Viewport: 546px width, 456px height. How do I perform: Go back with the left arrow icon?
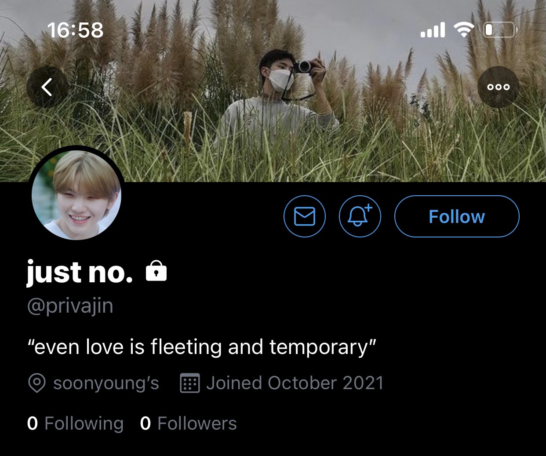47,87
